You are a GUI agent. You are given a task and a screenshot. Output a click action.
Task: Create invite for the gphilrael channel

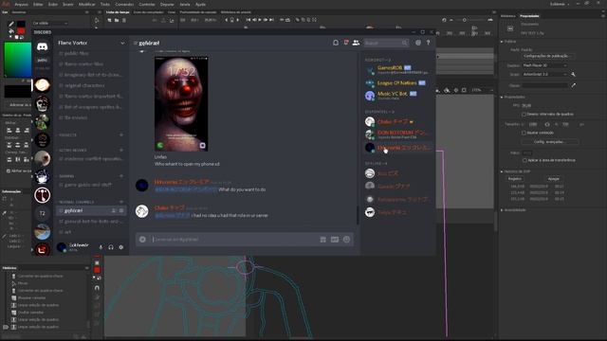pos(114,210)
